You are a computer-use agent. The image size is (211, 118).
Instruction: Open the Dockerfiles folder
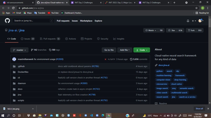pos(23,72)
